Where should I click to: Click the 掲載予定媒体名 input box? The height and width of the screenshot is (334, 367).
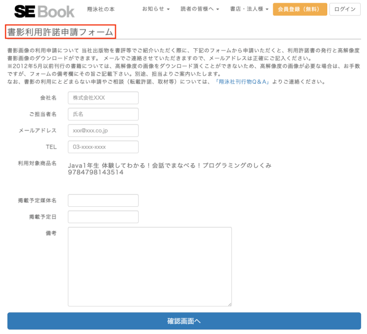103,200
